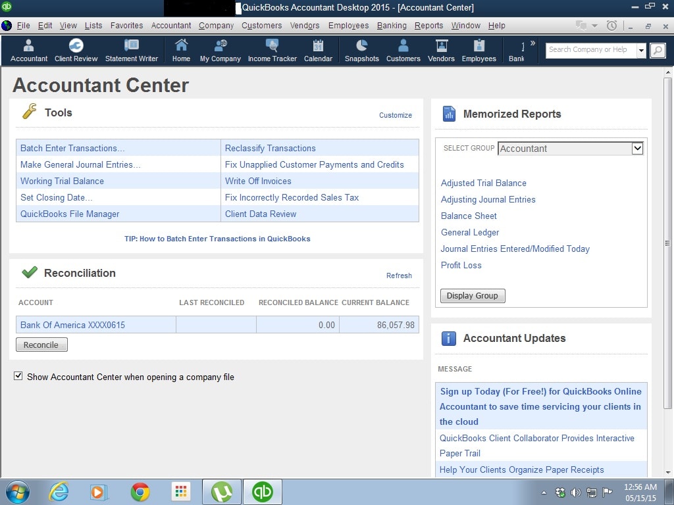
Task: Go to Home in the icon bar
Action: (x=181, y=50)
